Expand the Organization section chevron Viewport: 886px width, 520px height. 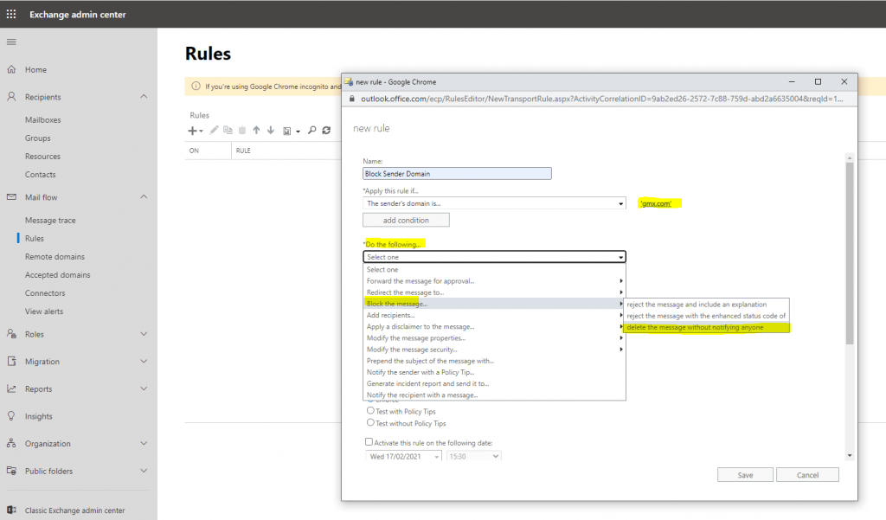tap(144, 443)
